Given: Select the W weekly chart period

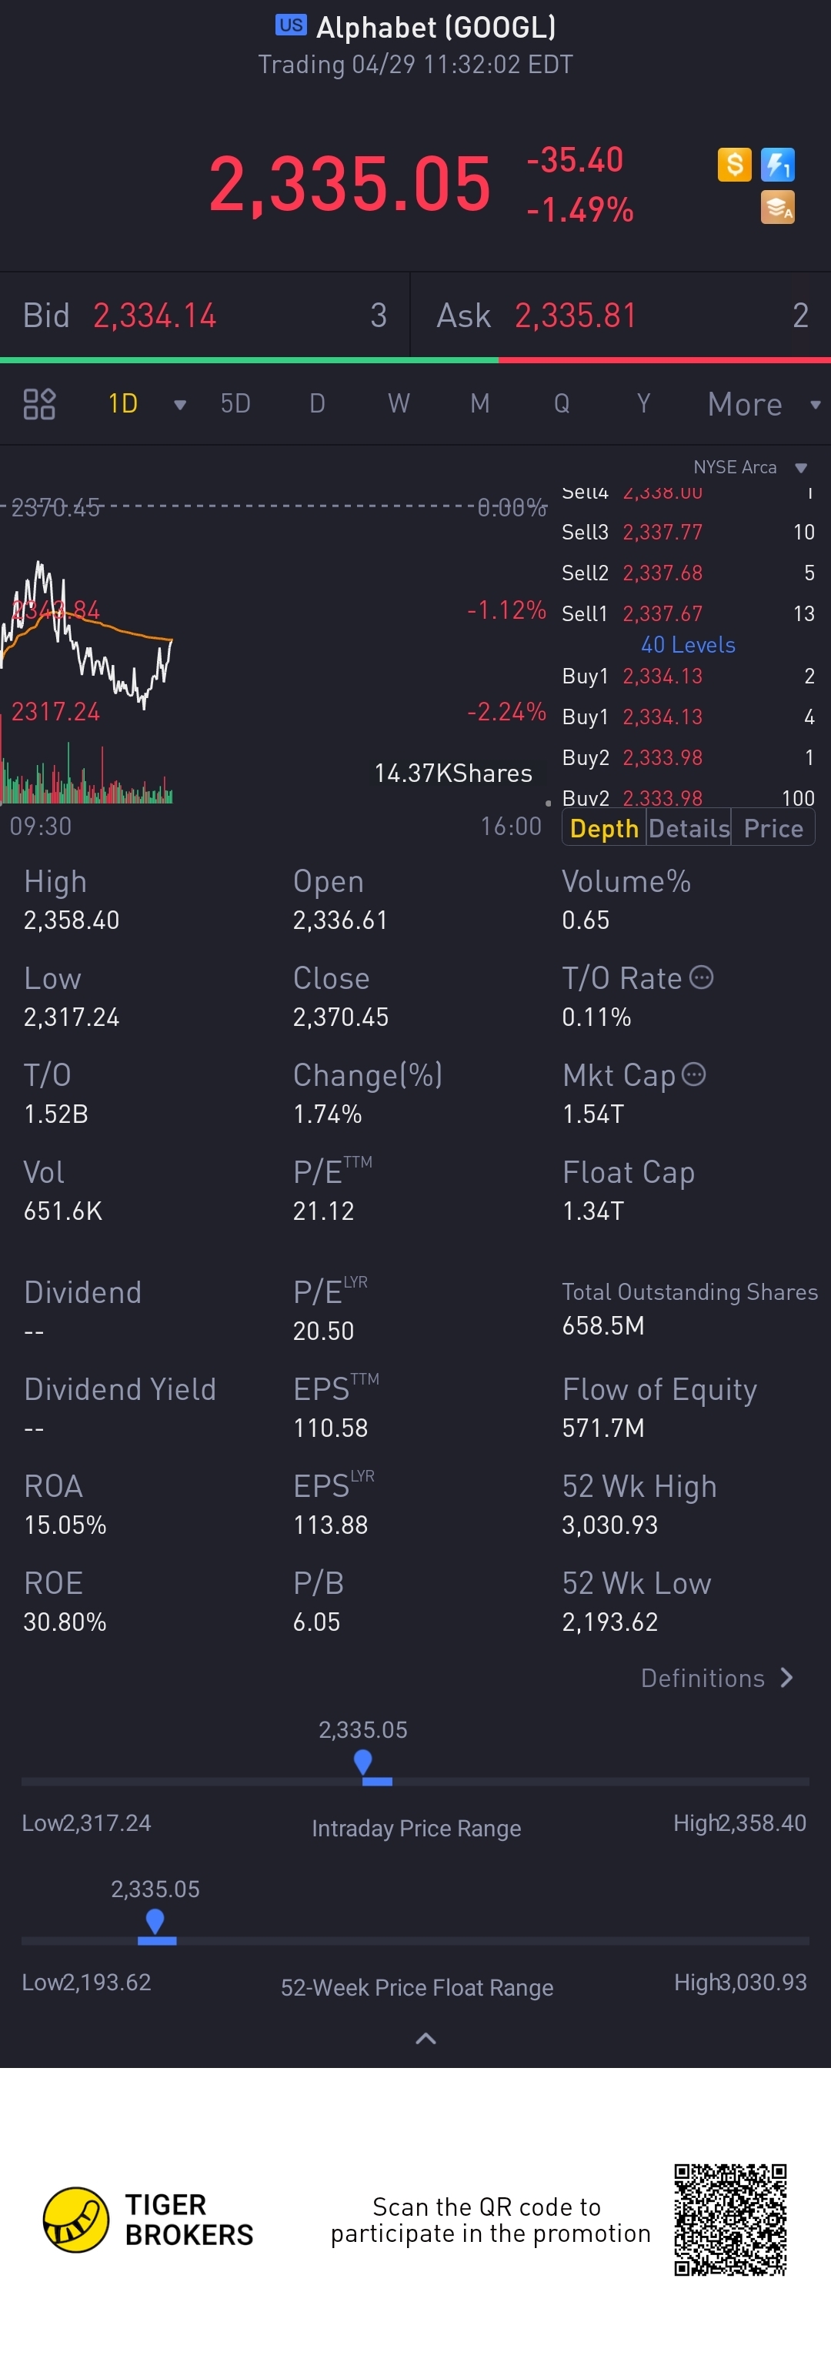Looking at the screenshot, I should 399,403.
